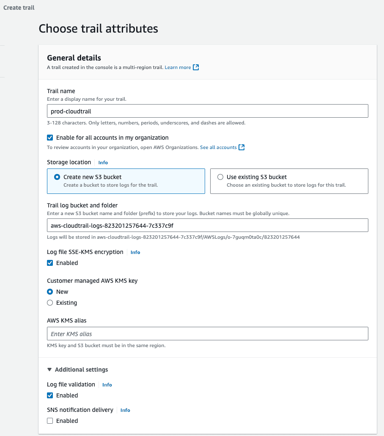Collapse the Additional settings section

(x=49, y=369)
